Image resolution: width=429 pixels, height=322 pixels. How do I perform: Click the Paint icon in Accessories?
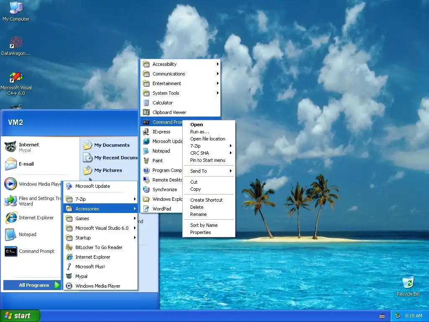146,161
